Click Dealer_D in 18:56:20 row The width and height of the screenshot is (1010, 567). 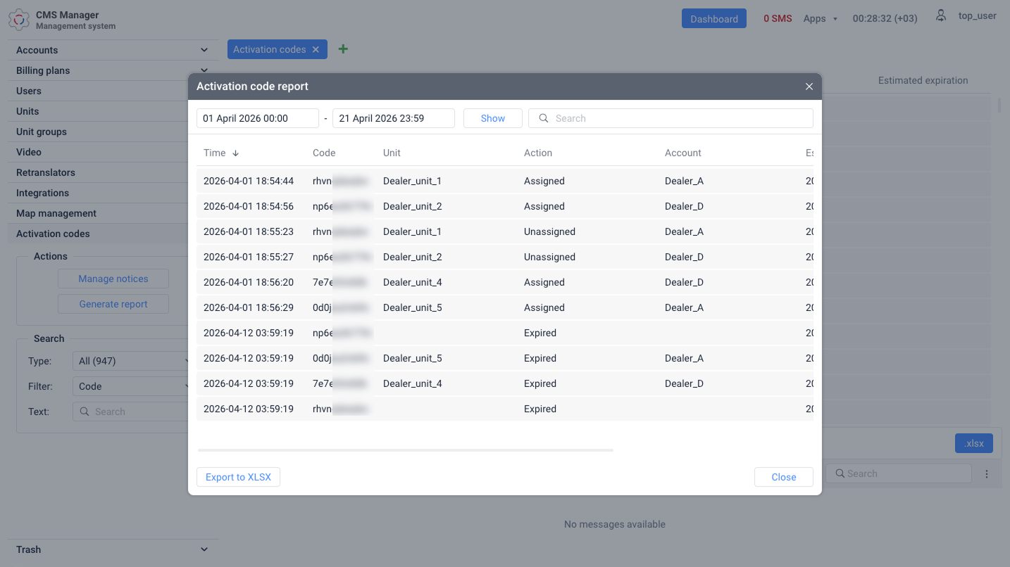tap(685, 282)
